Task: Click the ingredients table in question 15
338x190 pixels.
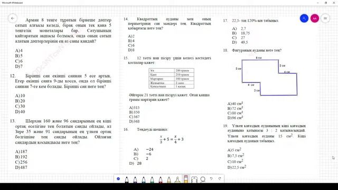Action: pos(171,78)
